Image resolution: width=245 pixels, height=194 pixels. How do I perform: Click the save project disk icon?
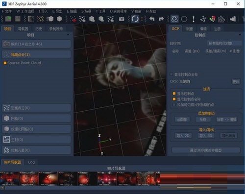18,19
